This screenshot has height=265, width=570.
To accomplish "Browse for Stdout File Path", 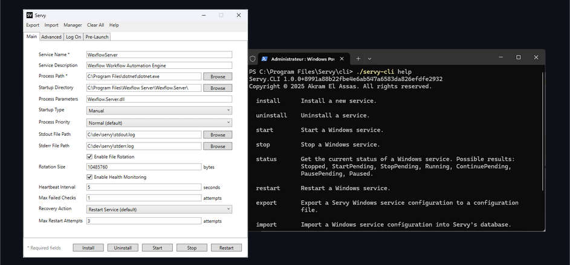I will tap(218, 135).
